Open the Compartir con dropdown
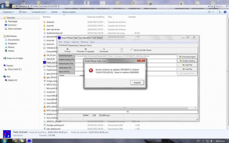229x143 pixels. (x=39, y=12)
